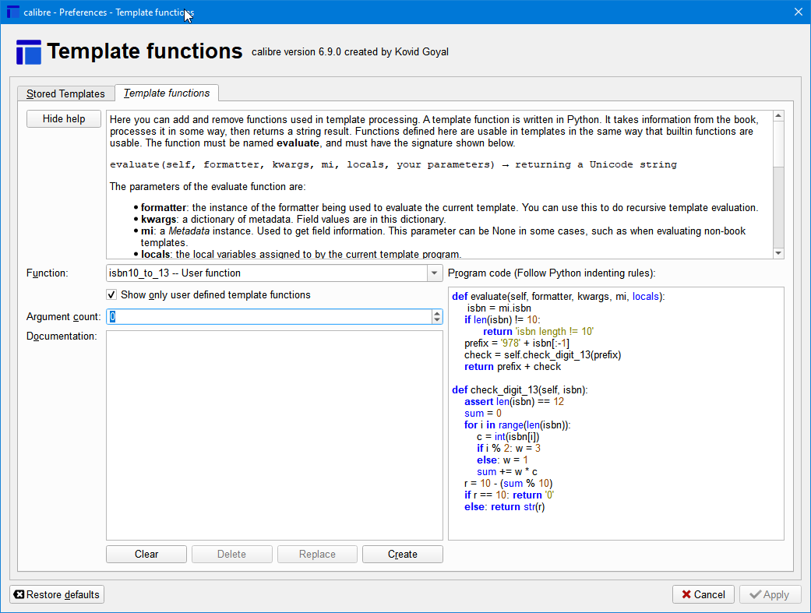Close the Preferences window
Image resolution: width=811 pixels, height=613 pixels.
[797, 12]
